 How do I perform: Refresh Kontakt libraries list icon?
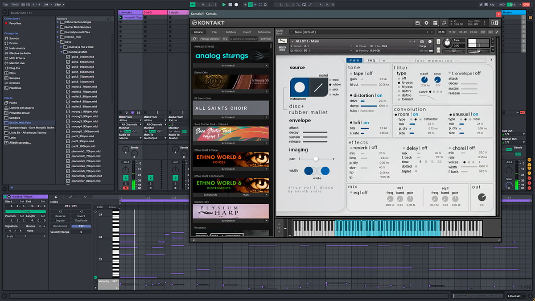(194, 39)
